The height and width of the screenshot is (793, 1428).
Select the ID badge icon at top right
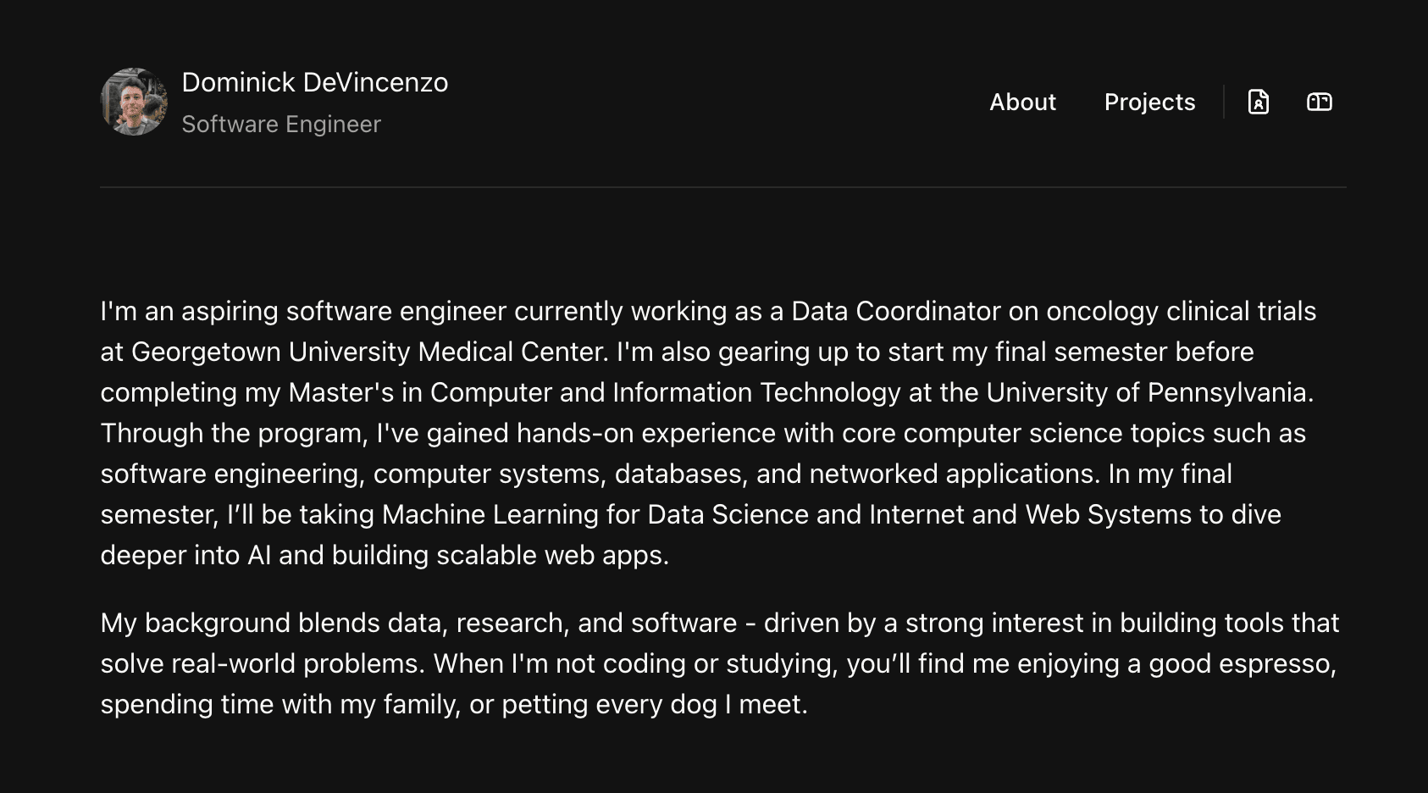pyautogui.click(x=1320, y=102)
